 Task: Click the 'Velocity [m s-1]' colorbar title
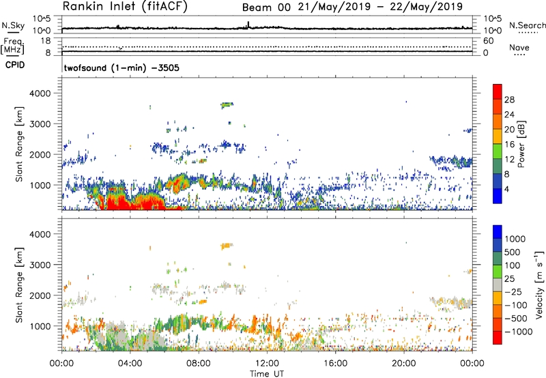(x=540, y=285)
